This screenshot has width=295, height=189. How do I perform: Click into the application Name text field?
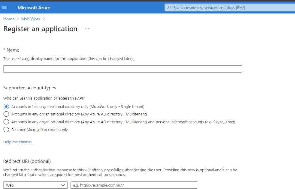pyautogui.click(x=123, y=69)
